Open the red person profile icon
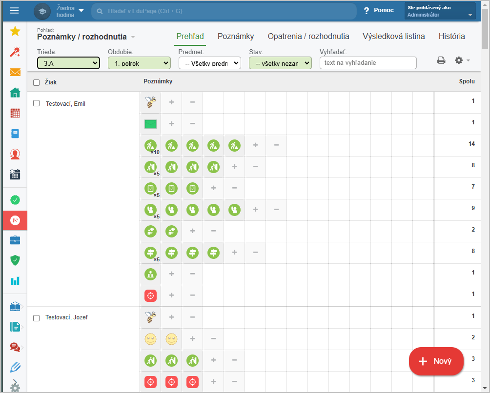 pyautogui.click(x=15, y=154)
